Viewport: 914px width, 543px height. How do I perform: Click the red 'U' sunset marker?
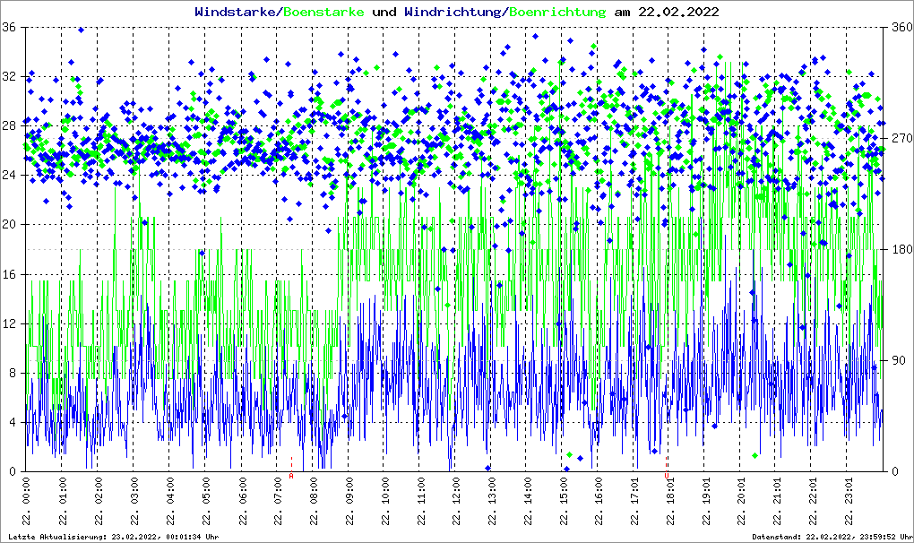pos(667,476)
